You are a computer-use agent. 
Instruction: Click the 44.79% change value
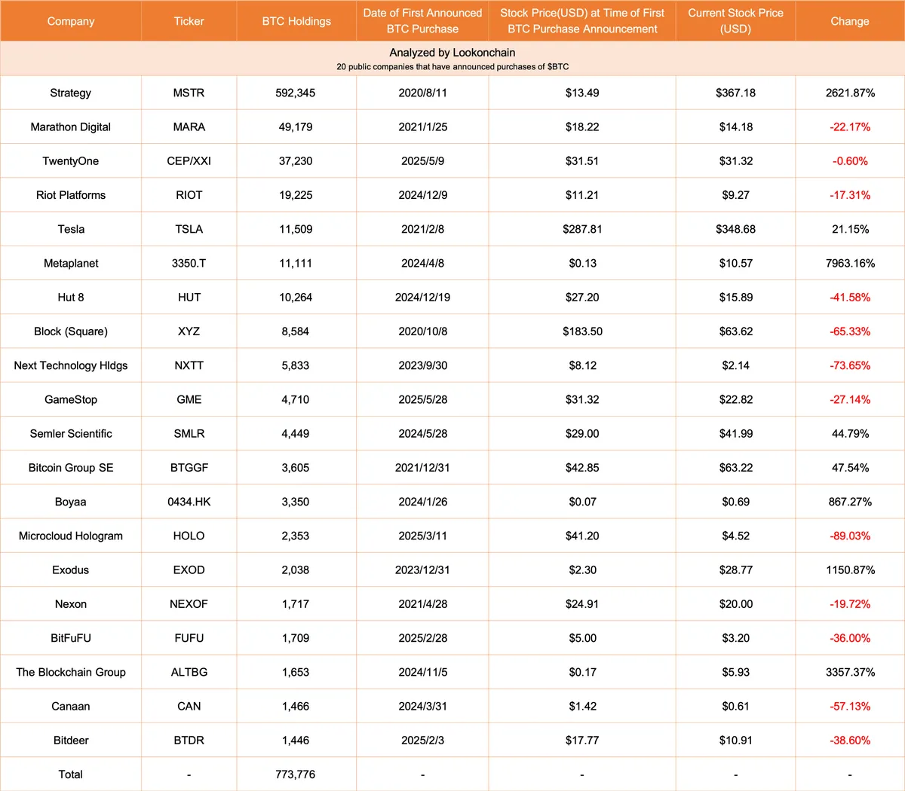pyautogui.click(x=850, y=434)
